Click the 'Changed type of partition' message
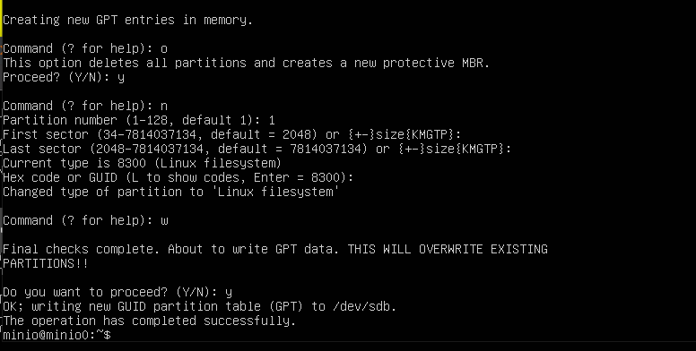Image resolution: width=696 pixels, height=351 pixels. coord(171,192)
